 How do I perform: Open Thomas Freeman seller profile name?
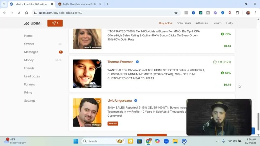120,62
